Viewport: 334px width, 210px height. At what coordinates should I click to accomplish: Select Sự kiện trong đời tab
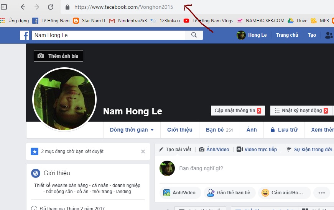309,150
